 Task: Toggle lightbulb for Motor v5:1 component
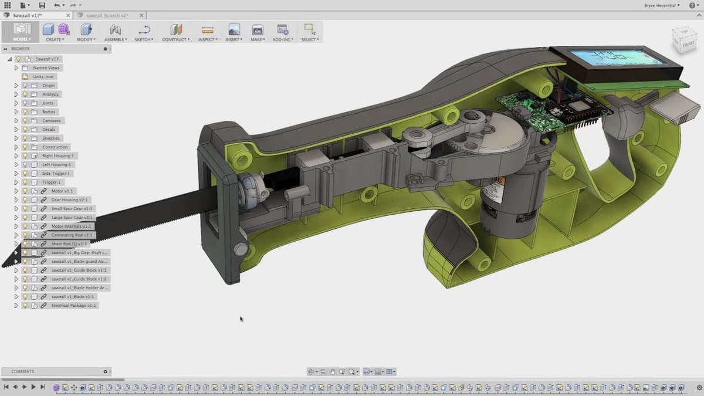tap(25, 191)
